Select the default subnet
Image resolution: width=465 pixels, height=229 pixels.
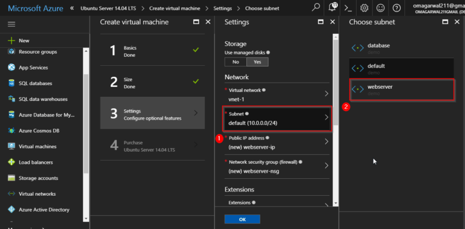click(402, 68)
